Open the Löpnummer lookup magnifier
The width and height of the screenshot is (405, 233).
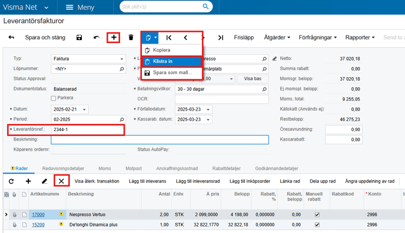point(122,69)
